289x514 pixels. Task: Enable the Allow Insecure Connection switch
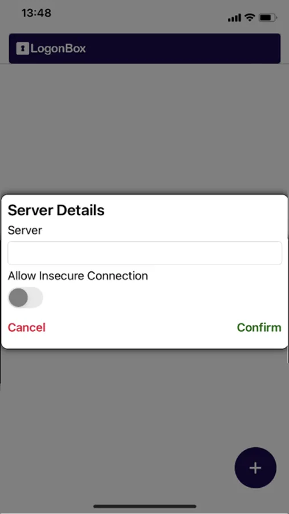click(x=26, y=298)
